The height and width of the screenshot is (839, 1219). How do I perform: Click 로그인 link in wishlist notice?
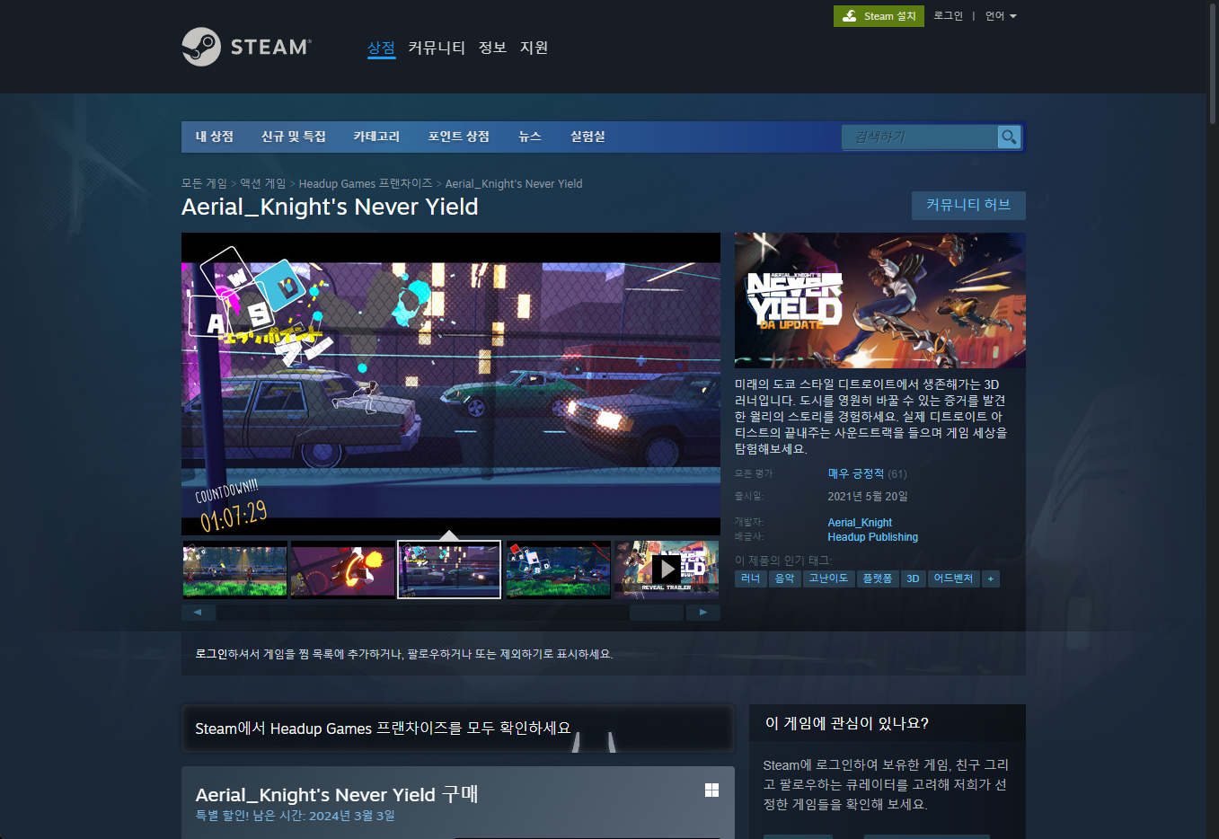point(211,654)
